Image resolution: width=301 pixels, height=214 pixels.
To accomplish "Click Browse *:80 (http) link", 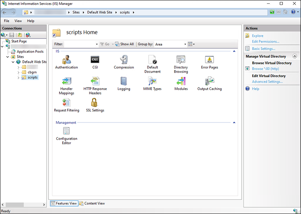I will 265,69.
